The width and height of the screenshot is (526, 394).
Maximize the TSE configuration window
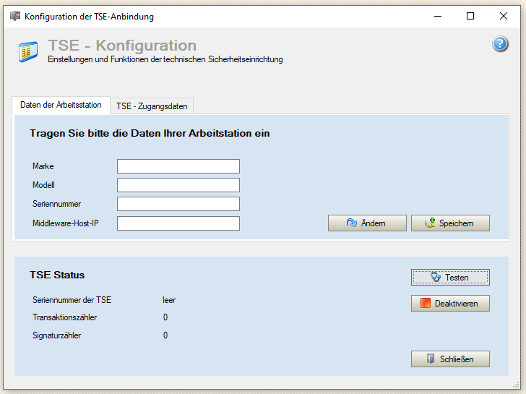[470, 16]
